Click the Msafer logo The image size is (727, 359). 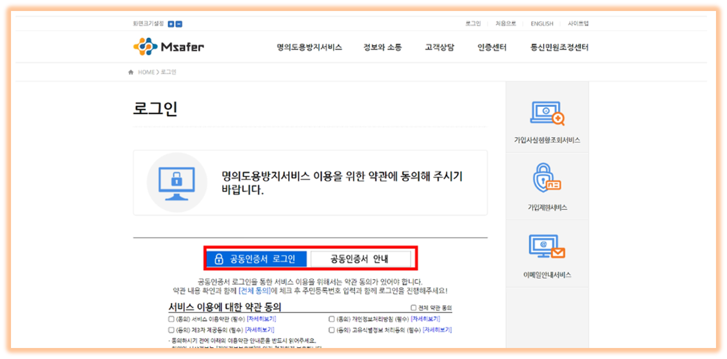click(168, 47)
